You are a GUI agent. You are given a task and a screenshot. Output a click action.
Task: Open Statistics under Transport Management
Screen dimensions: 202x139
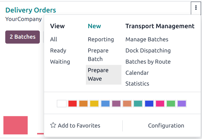[x=137, y=84]
